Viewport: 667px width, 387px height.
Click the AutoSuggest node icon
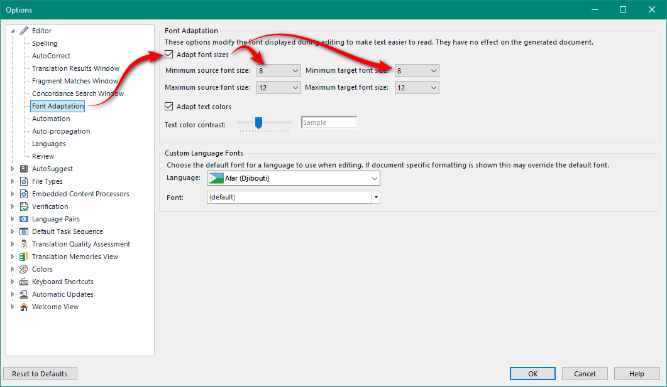24,169
